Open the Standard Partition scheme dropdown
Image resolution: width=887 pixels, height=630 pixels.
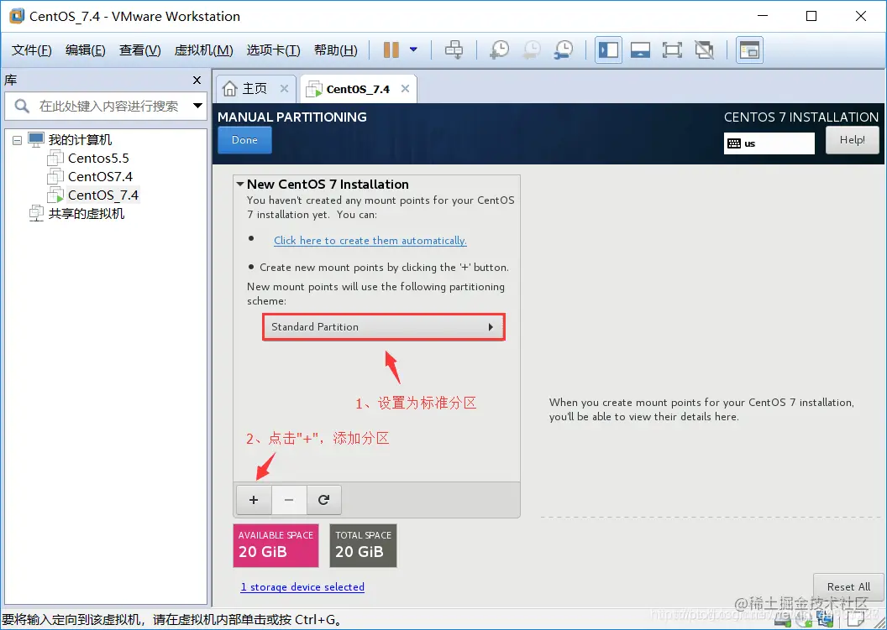coord(383,327)
